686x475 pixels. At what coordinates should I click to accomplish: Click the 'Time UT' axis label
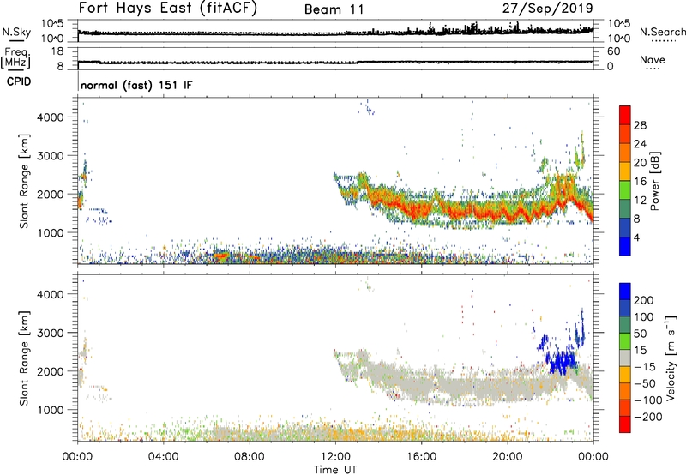pos(335,469)
